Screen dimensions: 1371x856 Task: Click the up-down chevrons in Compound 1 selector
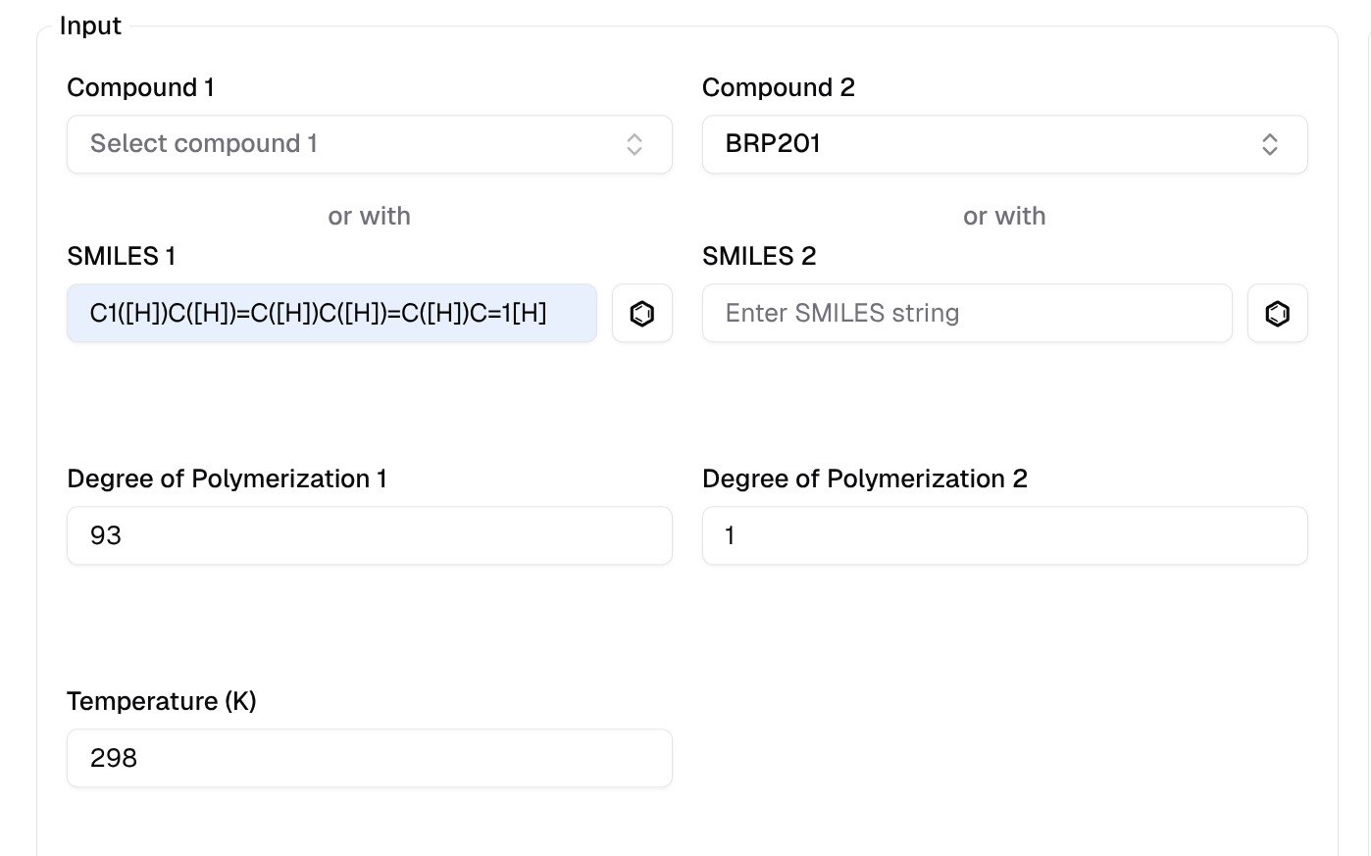point(635,144)
